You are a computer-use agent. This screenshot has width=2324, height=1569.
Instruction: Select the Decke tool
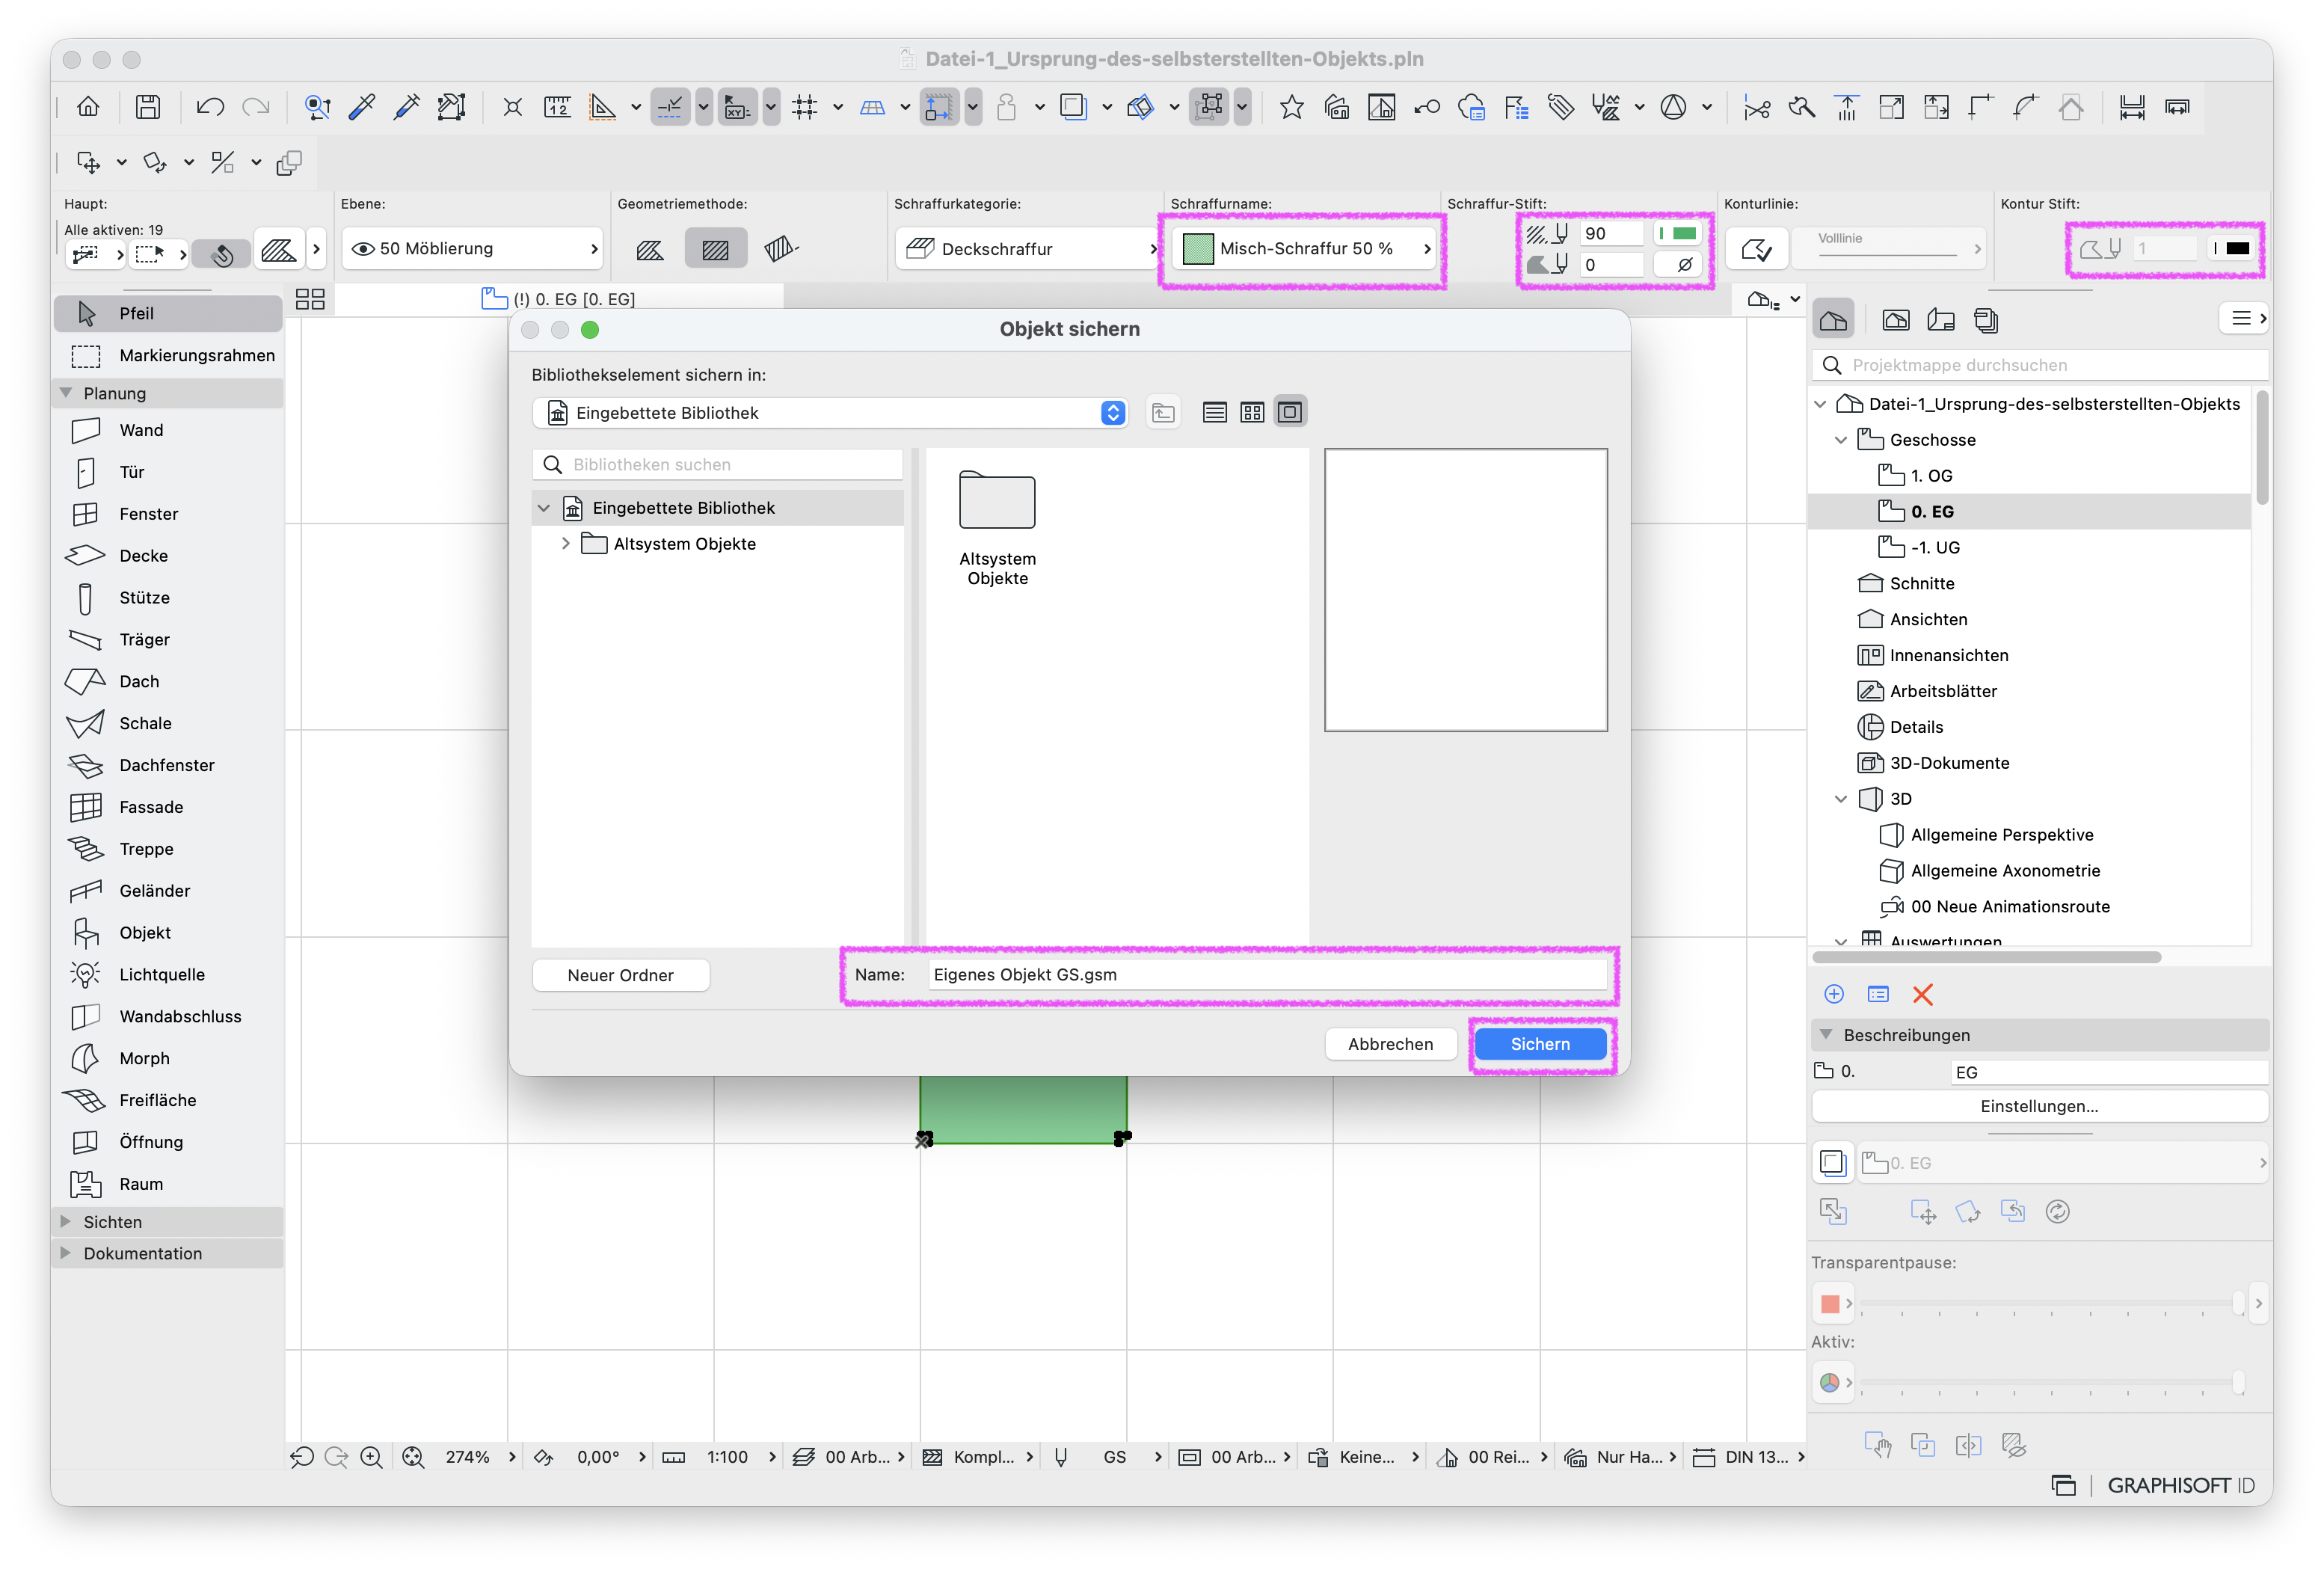click(x=167, y=556)
